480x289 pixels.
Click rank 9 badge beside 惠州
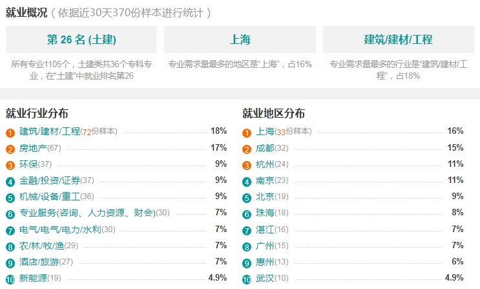coord(247,263)
